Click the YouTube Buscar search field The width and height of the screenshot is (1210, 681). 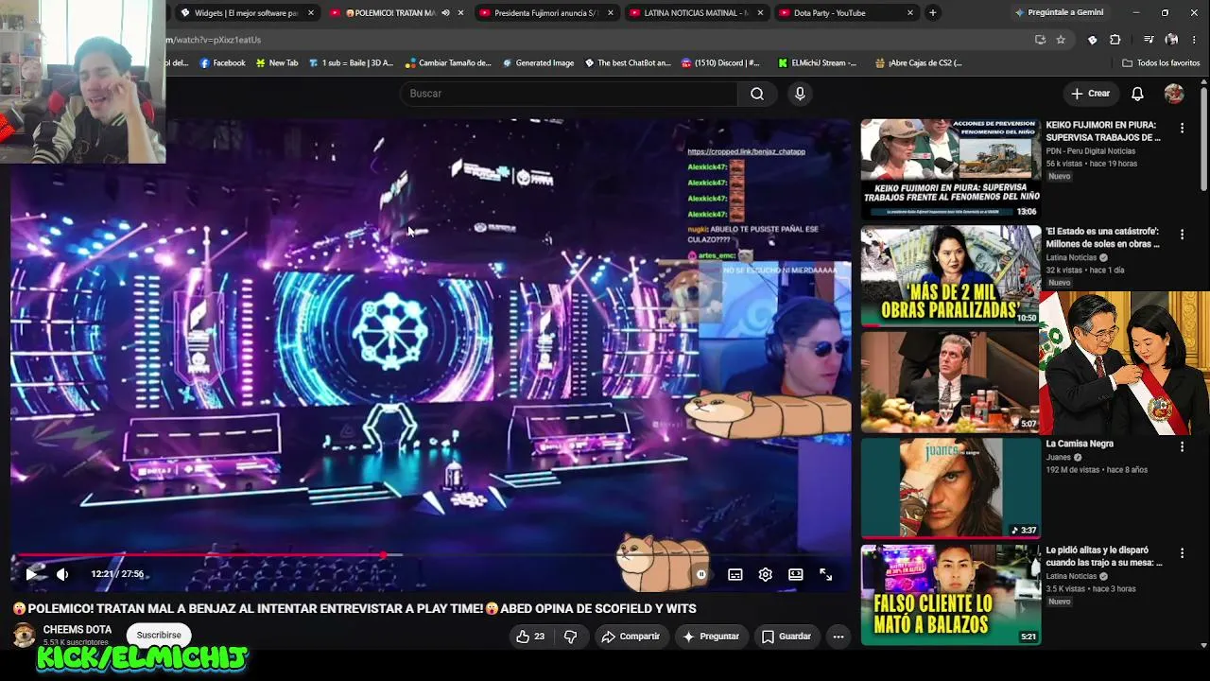click(568, 94)
